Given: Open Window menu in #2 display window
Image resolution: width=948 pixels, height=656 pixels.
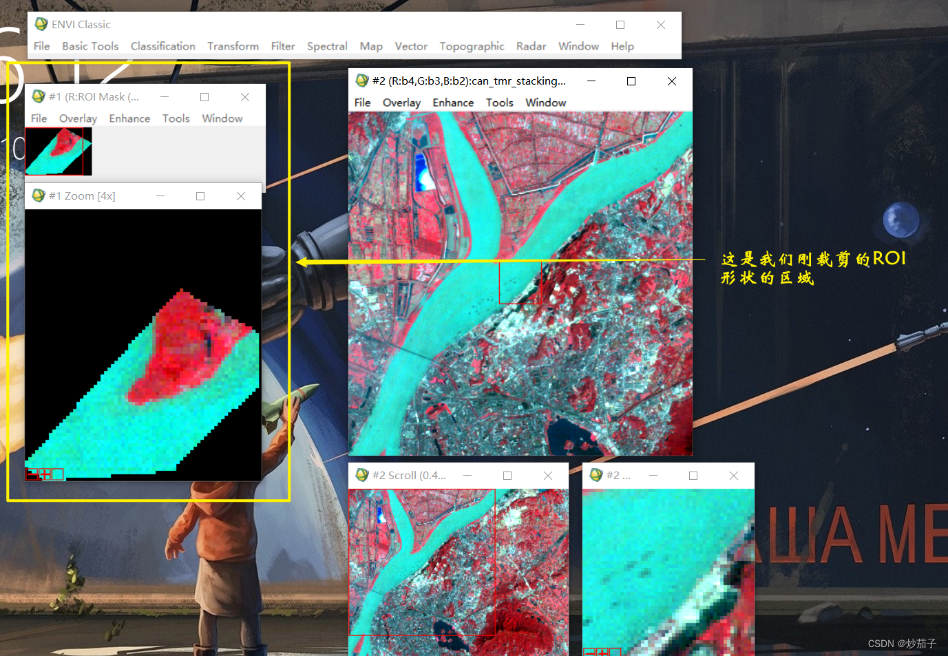Looking at the screenshot, I should [x=546, y=103].
